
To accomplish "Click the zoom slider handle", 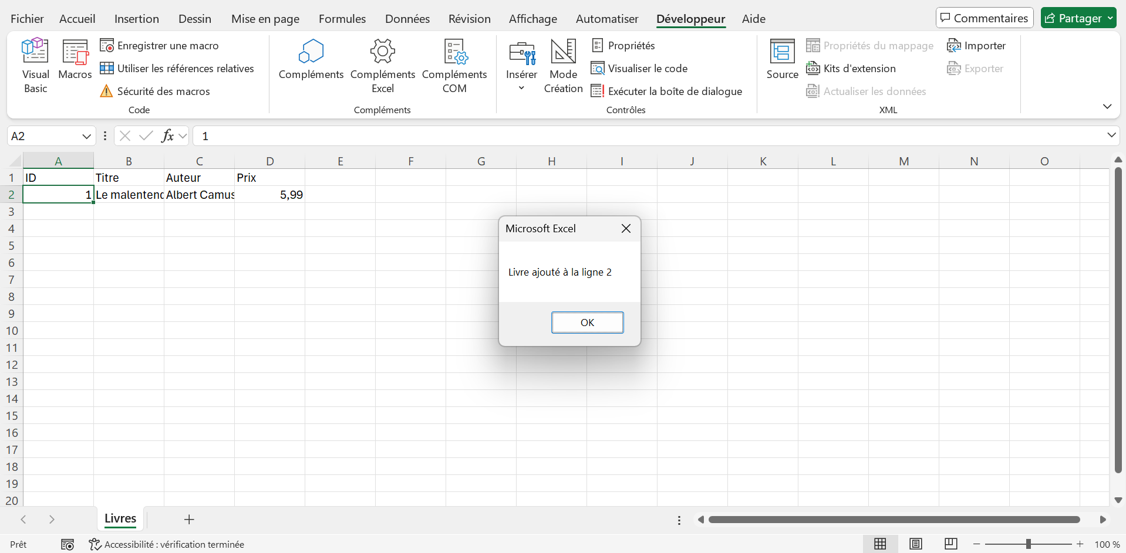I will pyautogui.click(x=1028, y=544).
